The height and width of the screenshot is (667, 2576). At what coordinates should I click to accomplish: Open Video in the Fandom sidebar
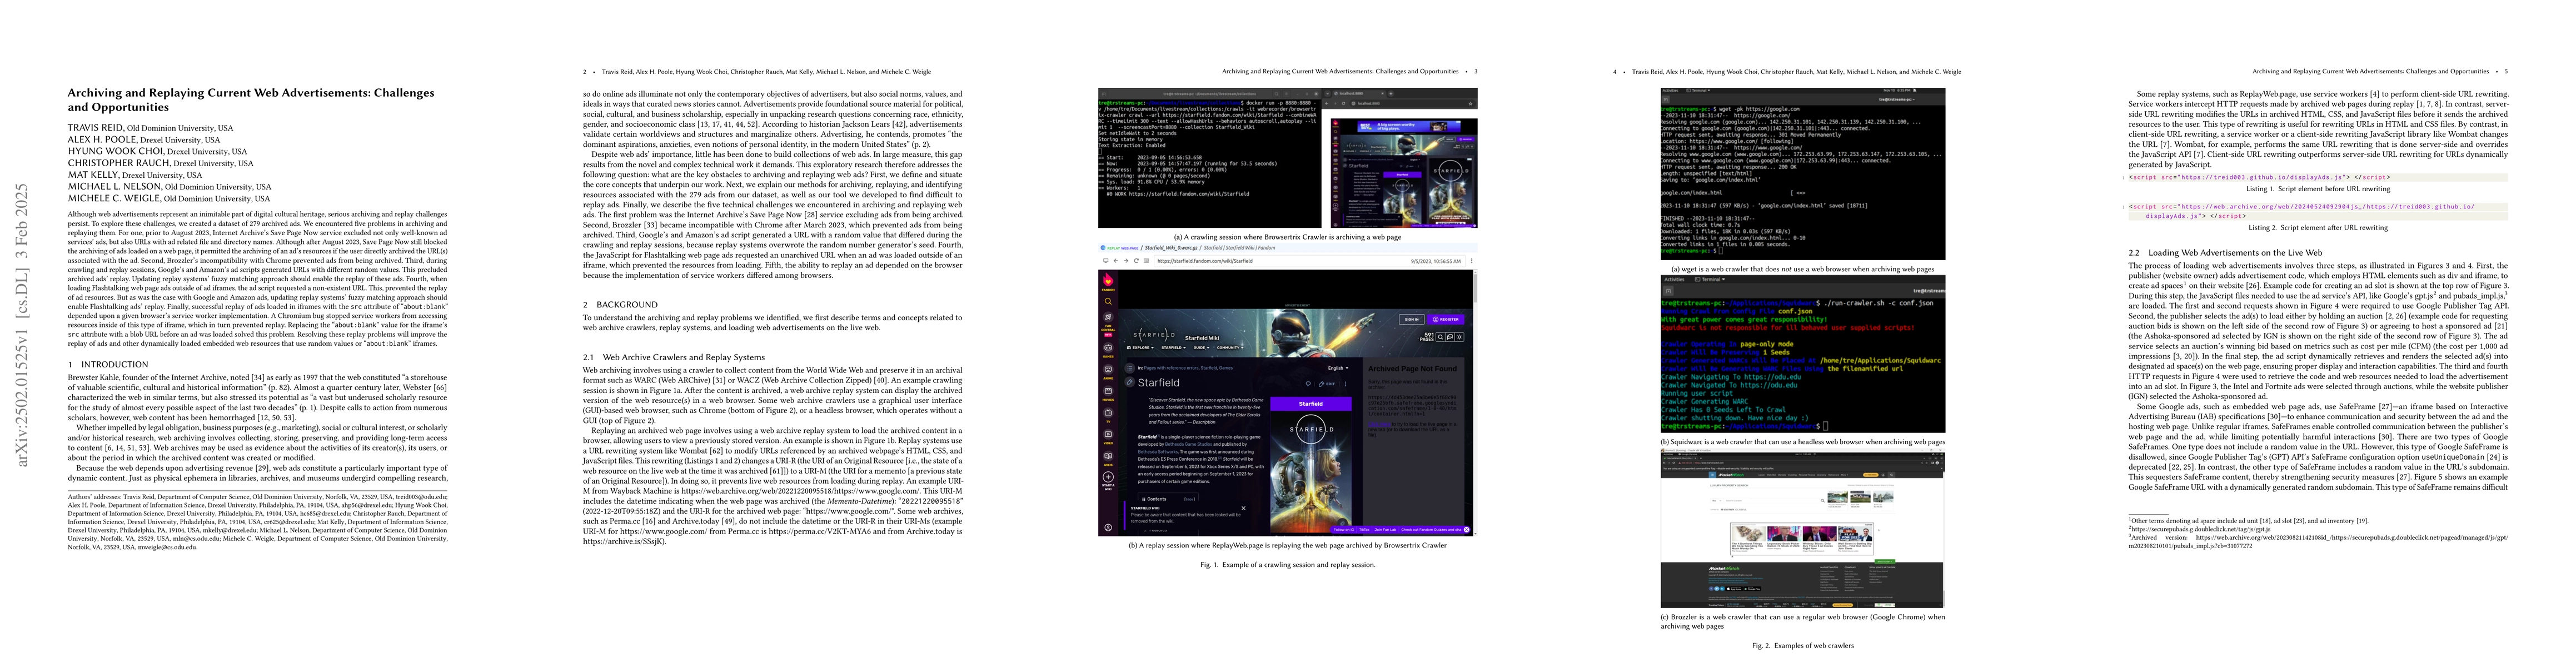(x=1108, y=437)
